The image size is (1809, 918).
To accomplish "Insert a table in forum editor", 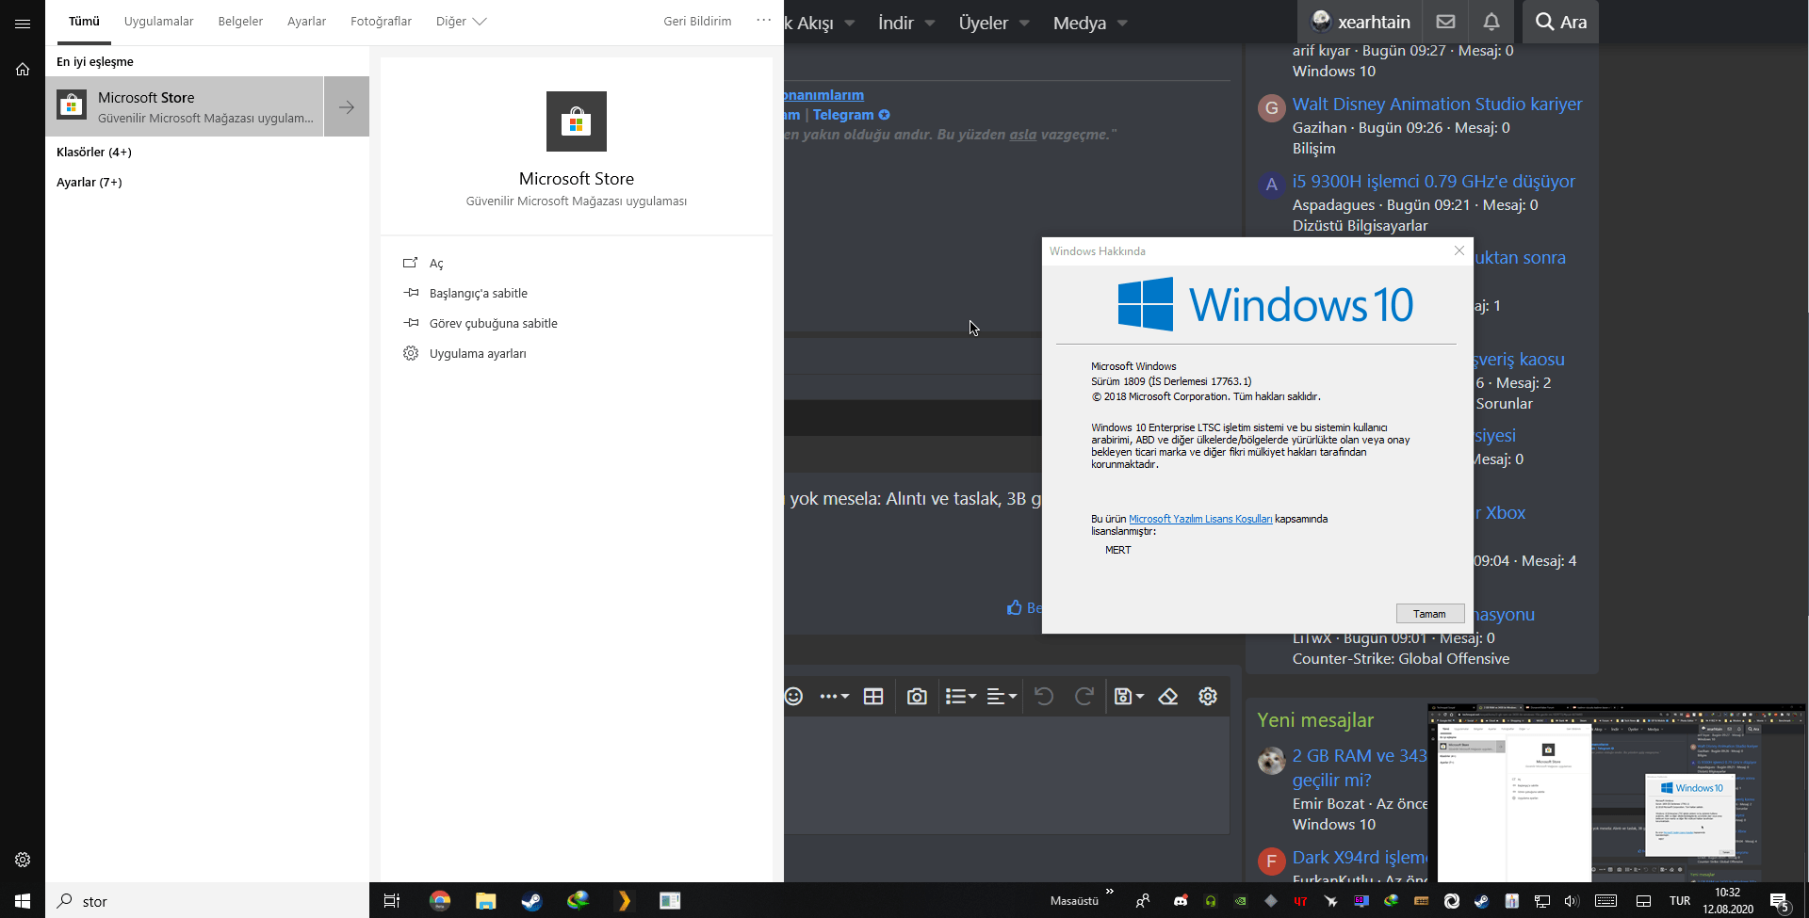I will point(873,696).
